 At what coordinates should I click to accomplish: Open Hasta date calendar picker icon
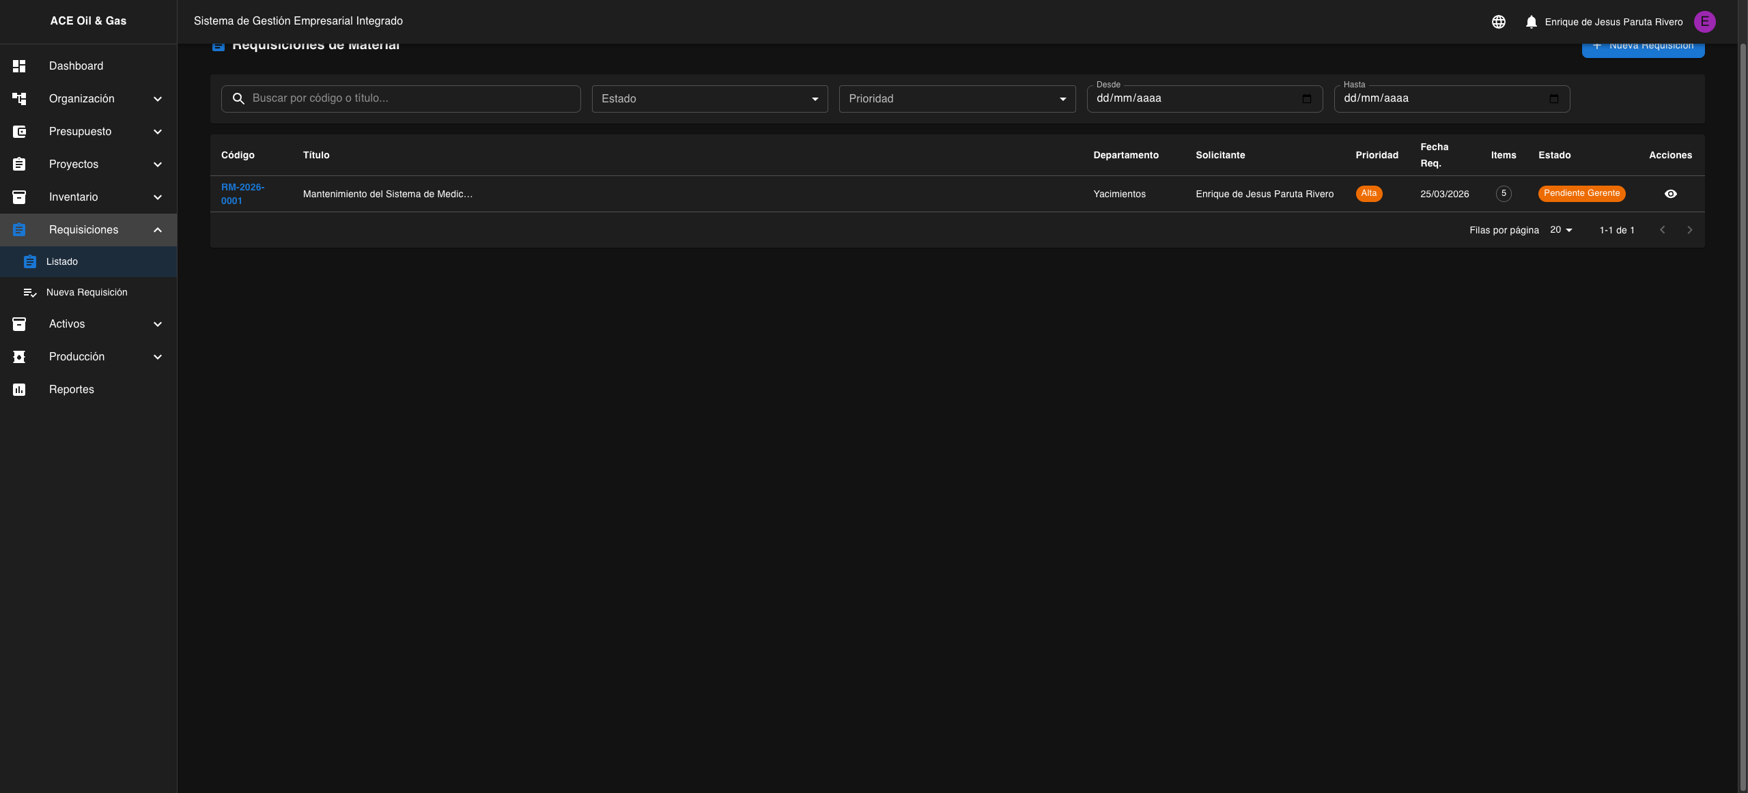(x=1553, y=99)
